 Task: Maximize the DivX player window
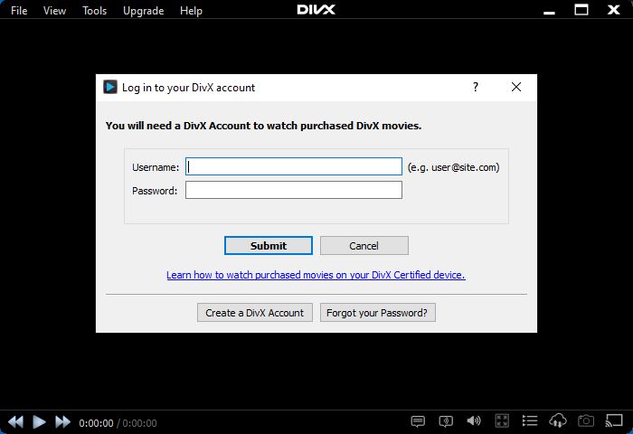[x=581, y=10]
